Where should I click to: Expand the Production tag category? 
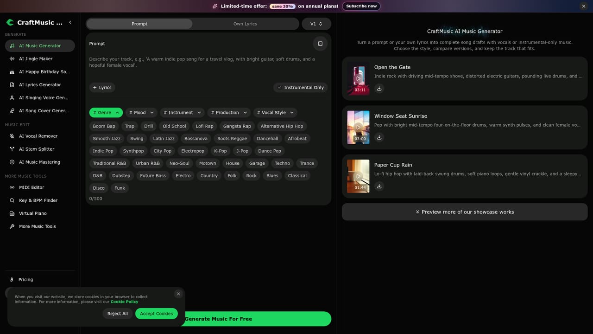click(229, 113)
